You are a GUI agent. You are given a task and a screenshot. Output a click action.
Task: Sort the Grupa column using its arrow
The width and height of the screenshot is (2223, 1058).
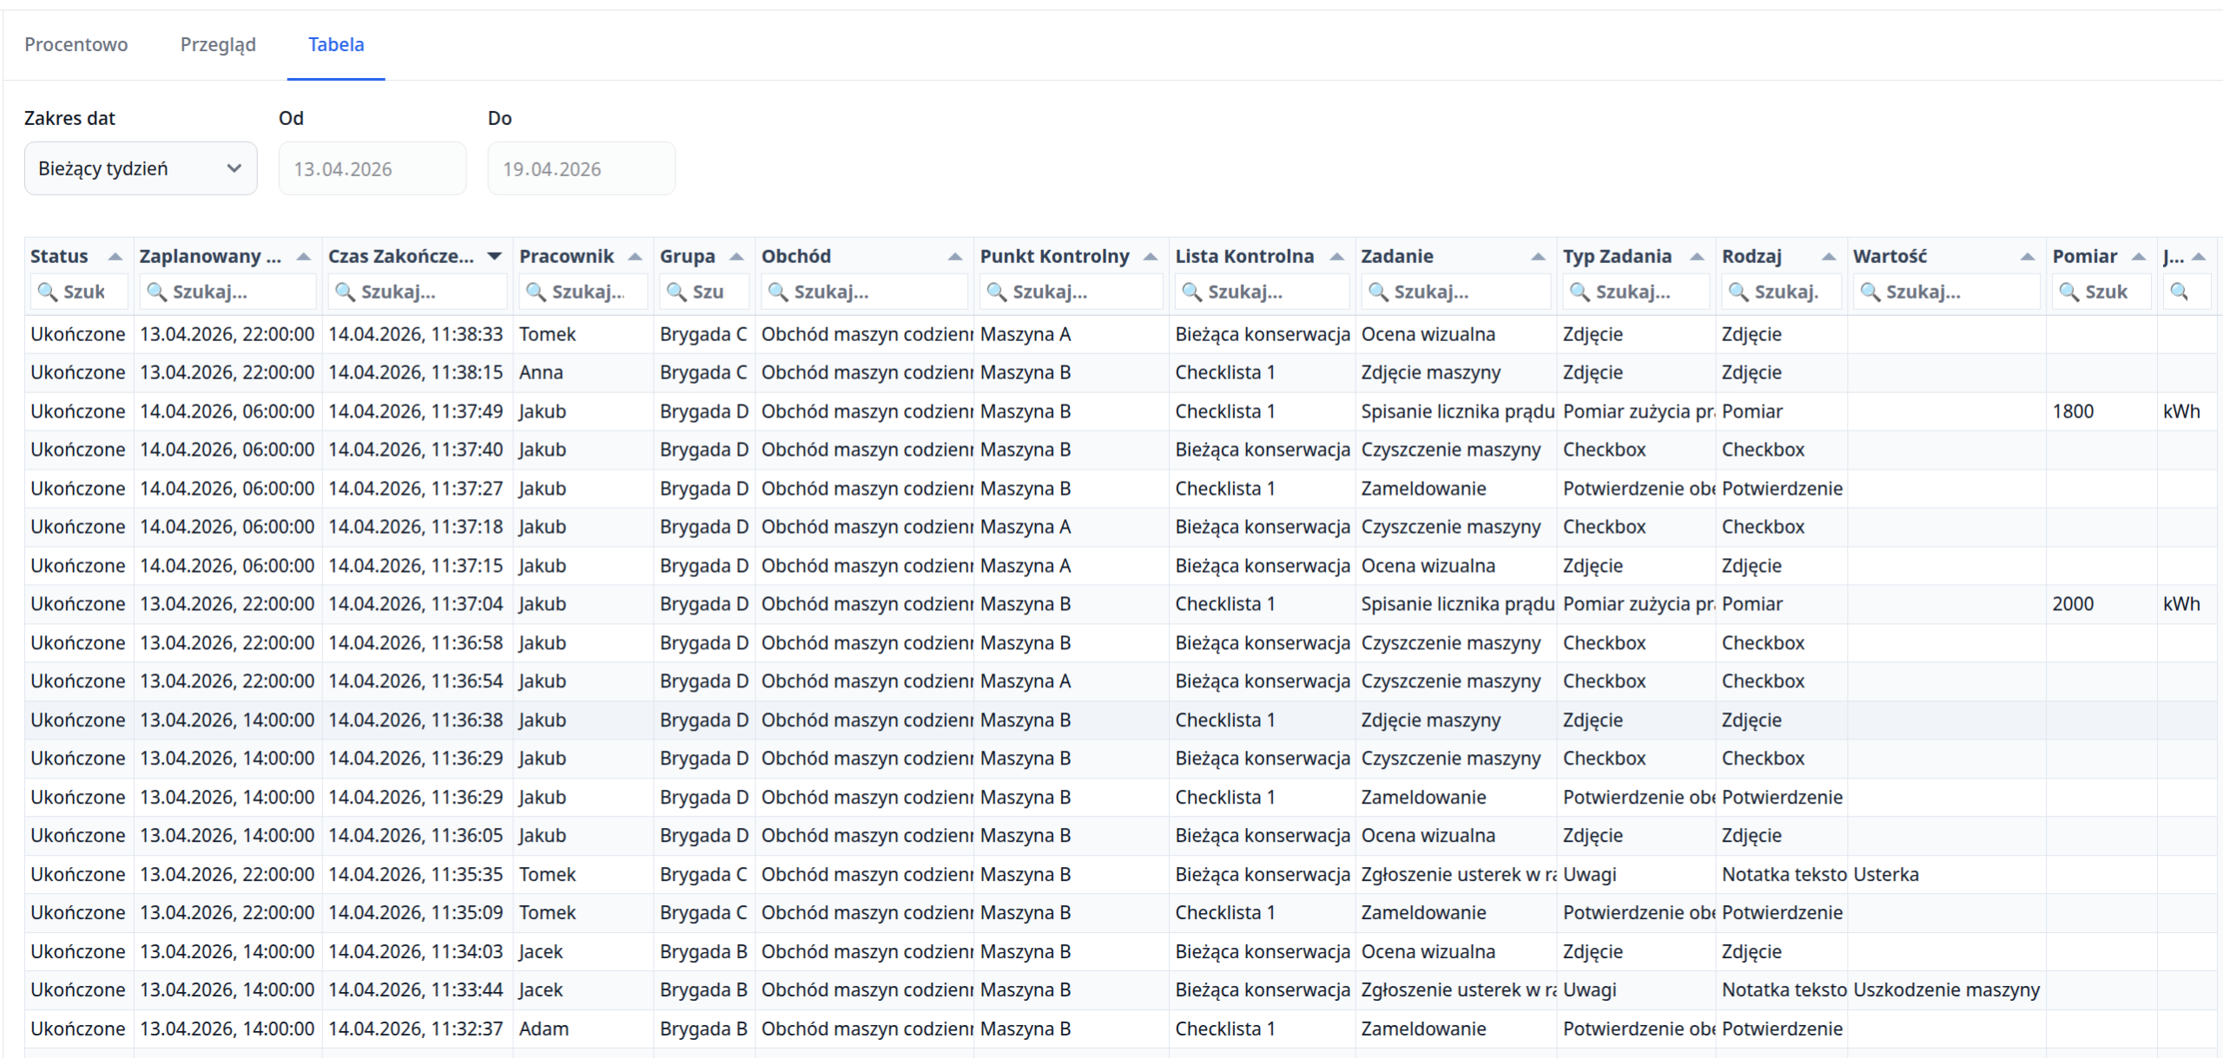(736, 257)
